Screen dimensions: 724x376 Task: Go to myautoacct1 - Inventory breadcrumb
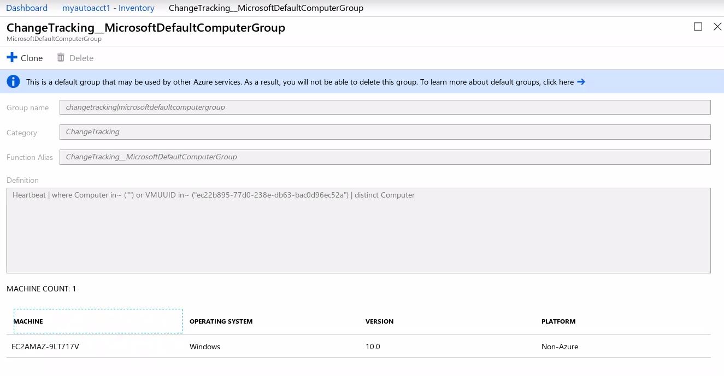coord(108,8)
